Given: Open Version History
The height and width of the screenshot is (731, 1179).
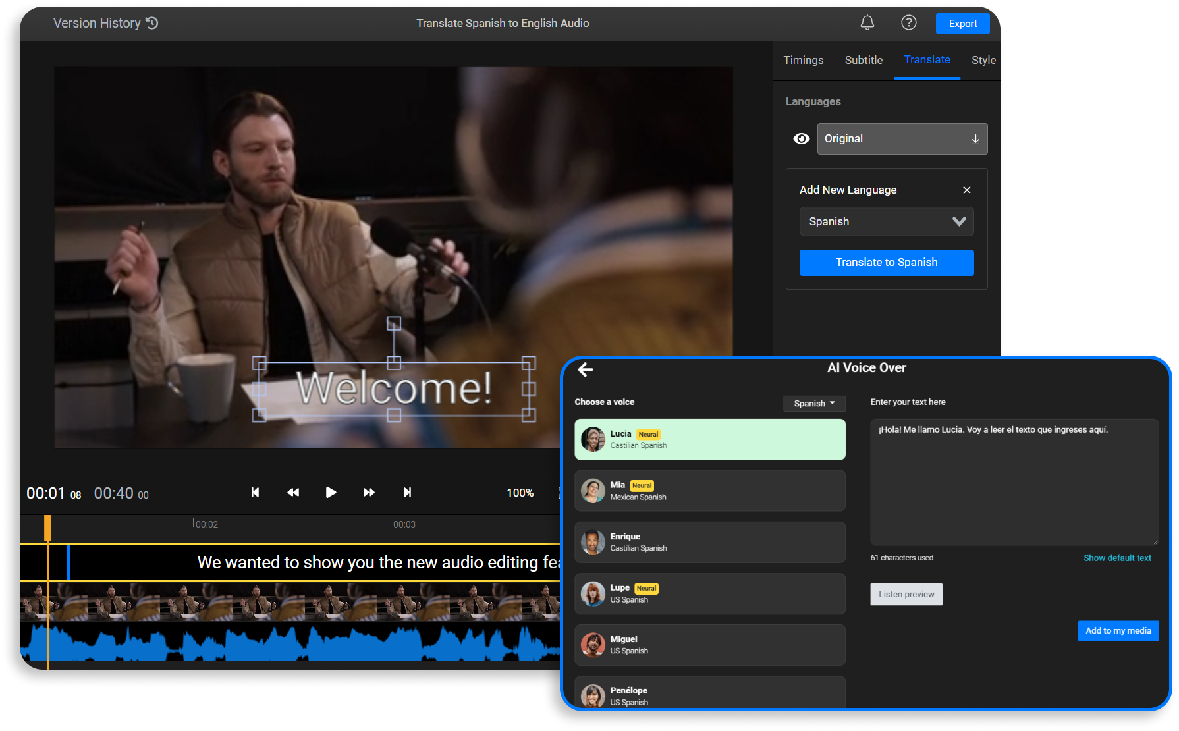Looking at the screenshot, I should 105,23.
